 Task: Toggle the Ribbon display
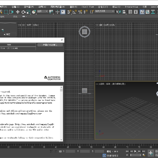[142, 12]
